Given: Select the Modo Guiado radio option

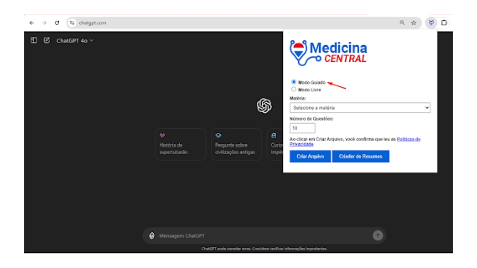Looking at the screenshot, I should pyautogui.click(x=293, y=82).
